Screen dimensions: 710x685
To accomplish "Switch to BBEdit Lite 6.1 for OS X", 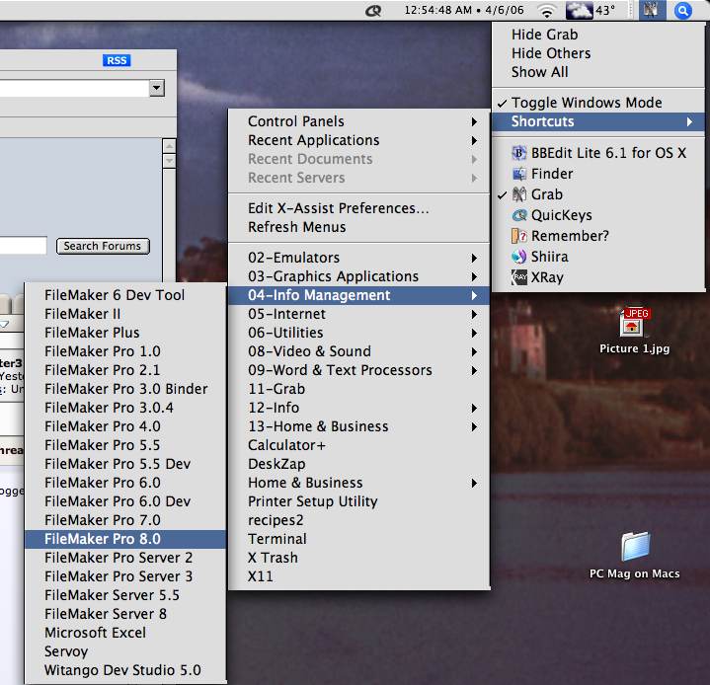I will 598,153.
